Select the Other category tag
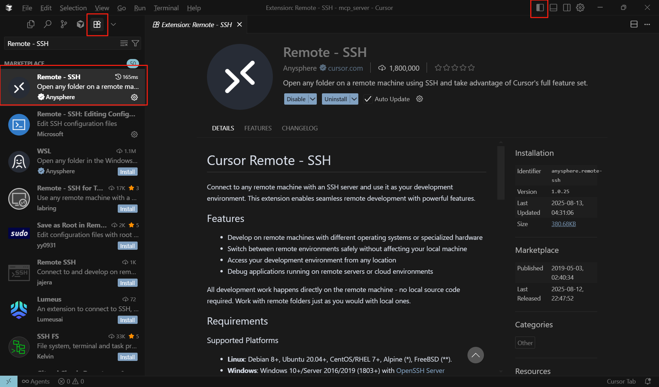 tap(525, 343)
